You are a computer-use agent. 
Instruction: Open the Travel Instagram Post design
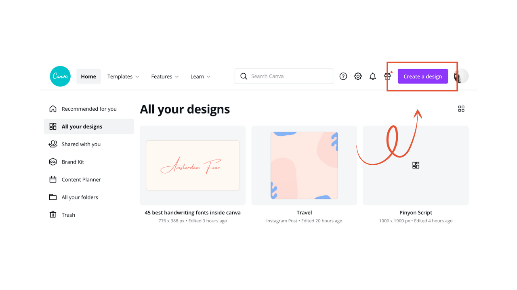(x=304, y=165)
